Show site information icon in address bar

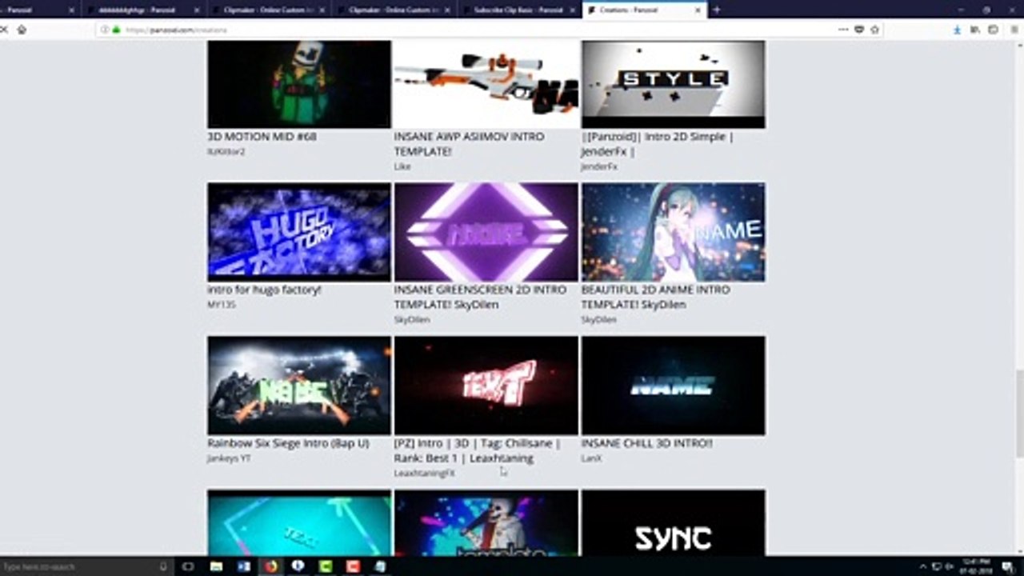[x=106, y=30]
